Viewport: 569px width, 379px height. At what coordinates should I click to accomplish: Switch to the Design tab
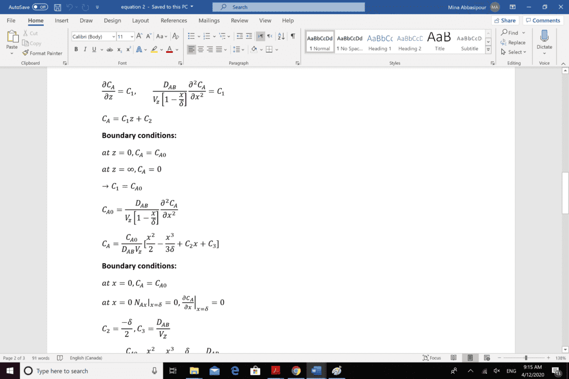coord(113,20)
